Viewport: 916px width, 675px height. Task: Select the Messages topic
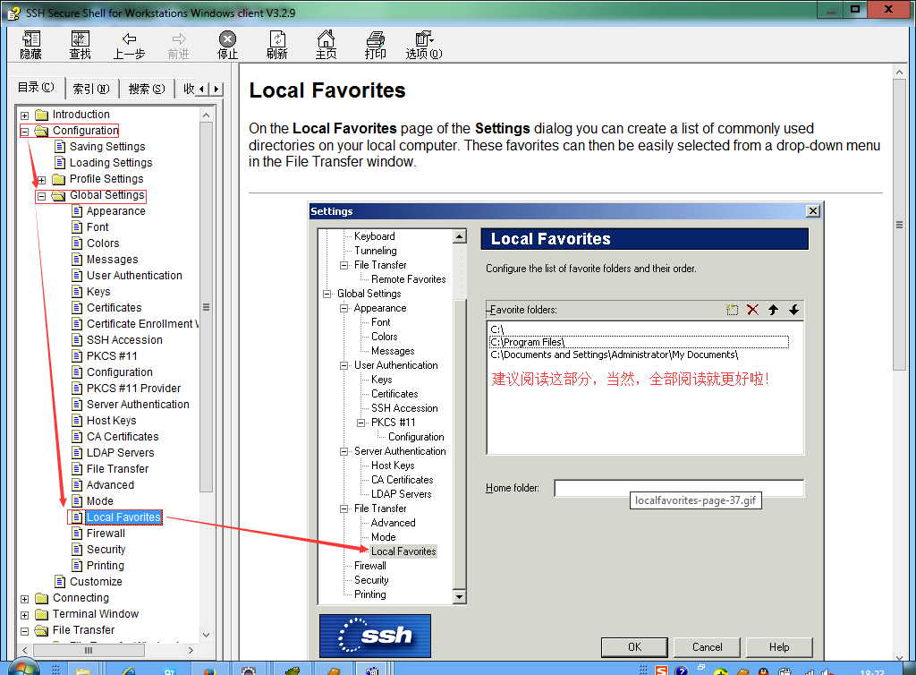[x=112, y=259]
